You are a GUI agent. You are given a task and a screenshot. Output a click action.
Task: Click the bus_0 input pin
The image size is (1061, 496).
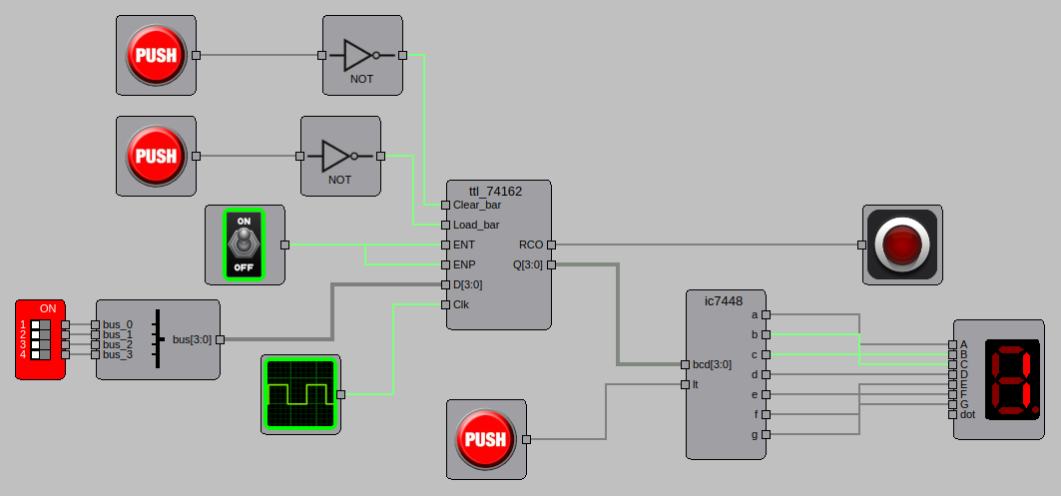coord(95,324)
